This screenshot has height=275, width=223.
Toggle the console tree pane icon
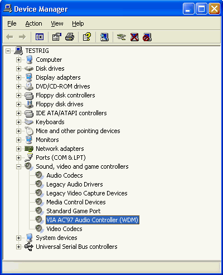tap(40, 37)
